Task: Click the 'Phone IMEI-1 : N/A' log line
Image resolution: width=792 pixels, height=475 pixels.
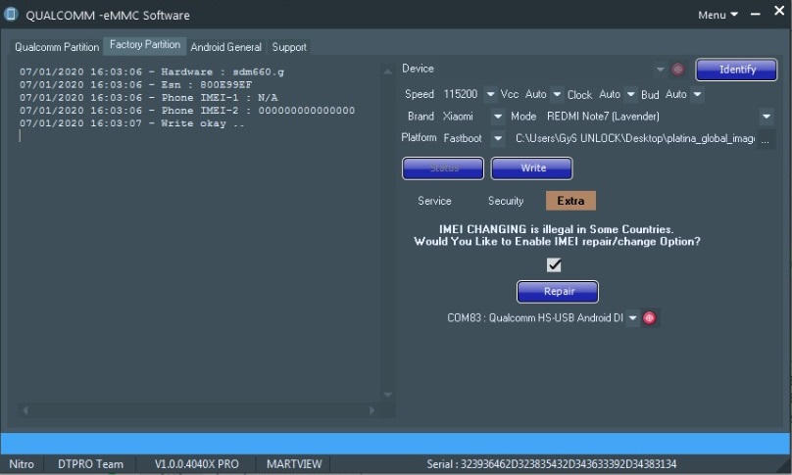Action: click(149, 97)
